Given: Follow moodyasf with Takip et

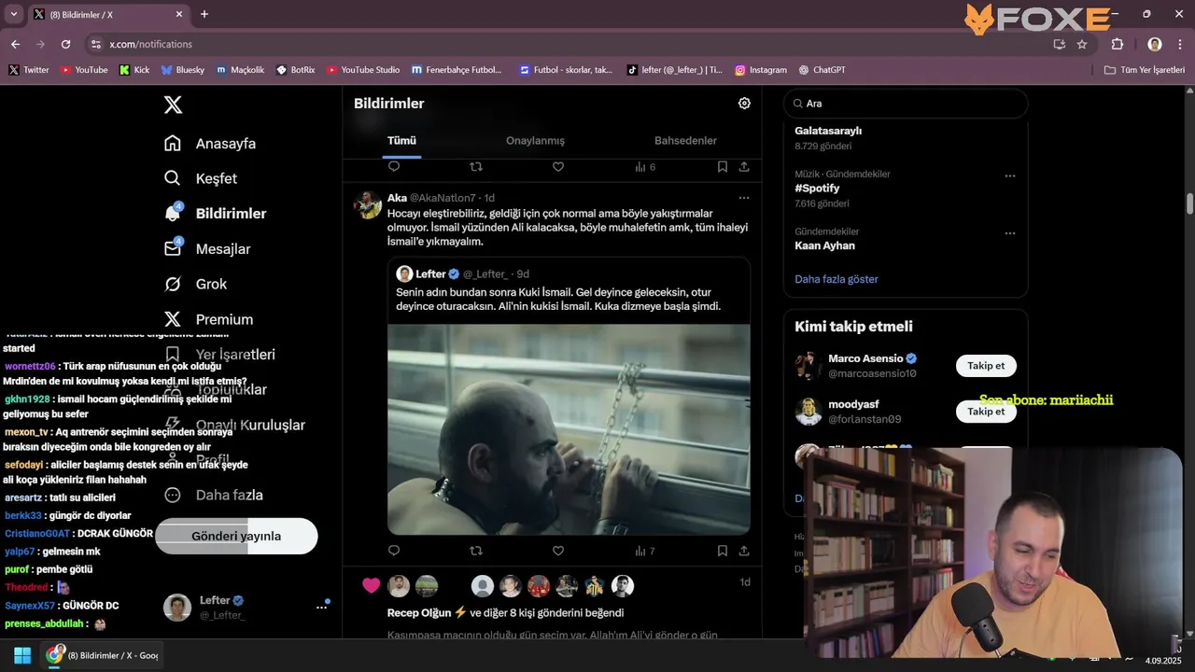Looking at the screenshot, I should pyautogui.click(x=986, y=412).
